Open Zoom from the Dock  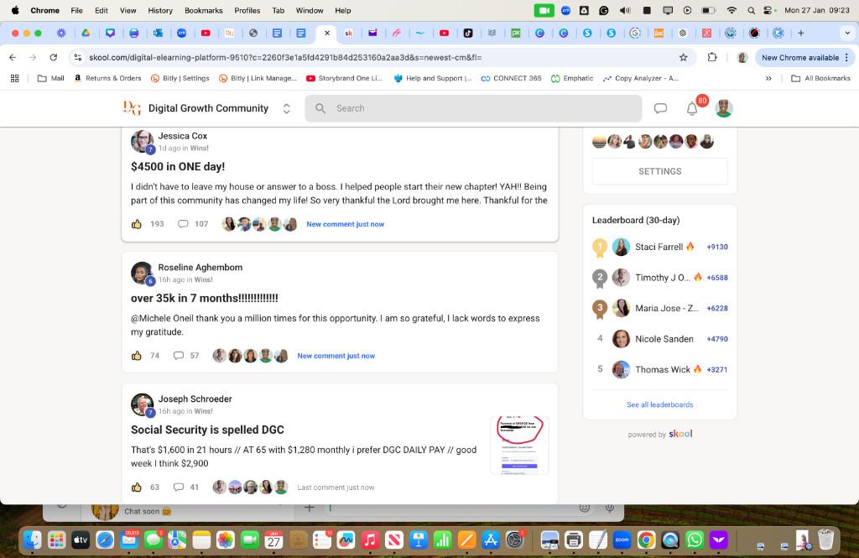point(622,540)
